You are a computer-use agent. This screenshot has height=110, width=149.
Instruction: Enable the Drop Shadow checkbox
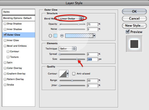click(5, 24)
